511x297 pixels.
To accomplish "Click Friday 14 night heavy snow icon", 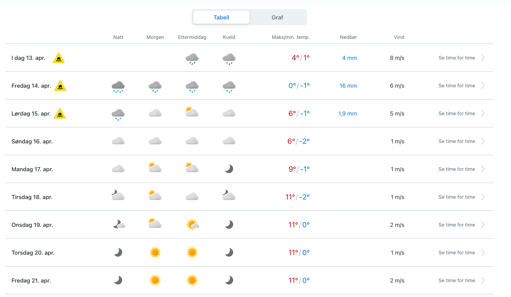I will (118, 87).
